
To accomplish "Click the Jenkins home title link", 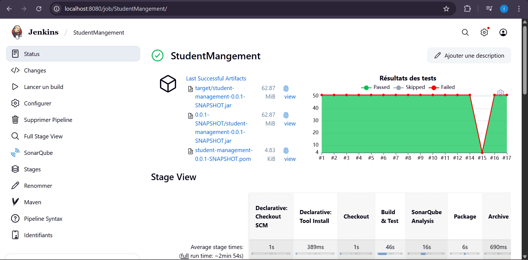I will tap(43, 32).
